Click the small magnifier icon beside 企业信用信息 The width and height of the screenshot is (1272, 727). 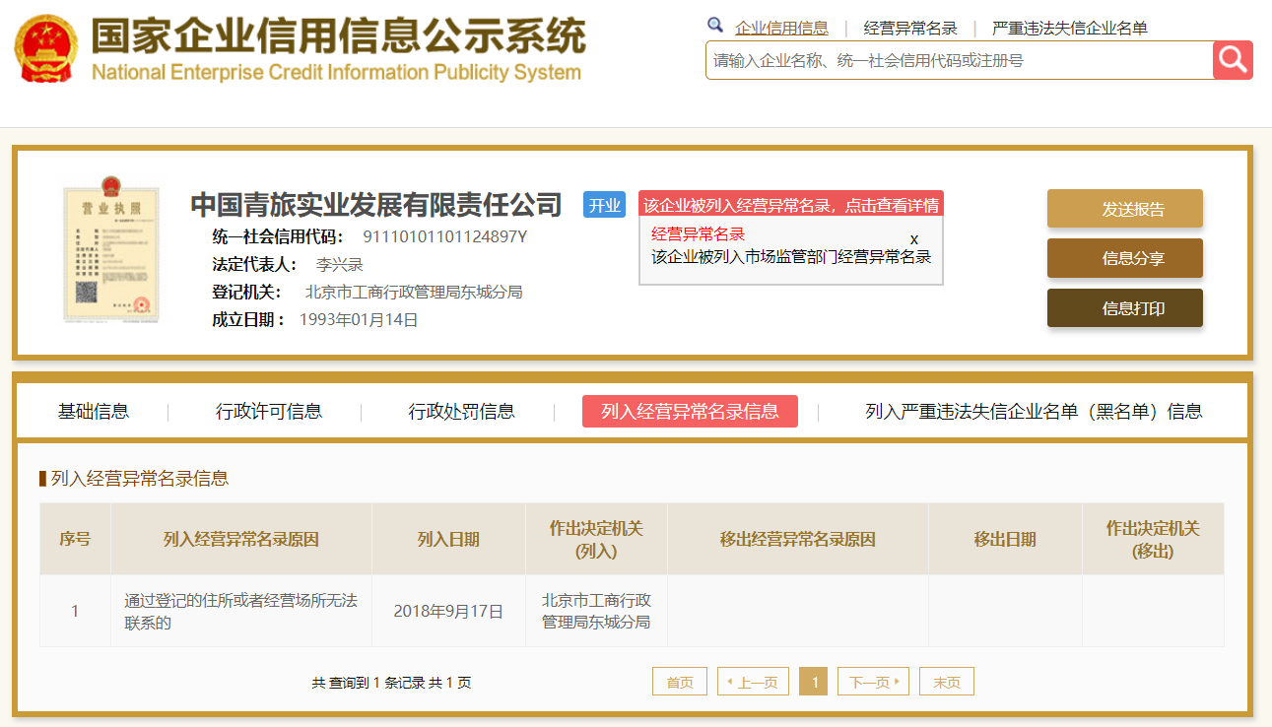pyautogui.click(x=715, y=26)
